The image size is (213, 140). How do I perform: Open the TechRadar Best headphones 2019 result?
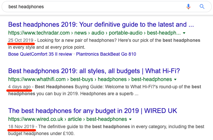[x=101, y=24]
